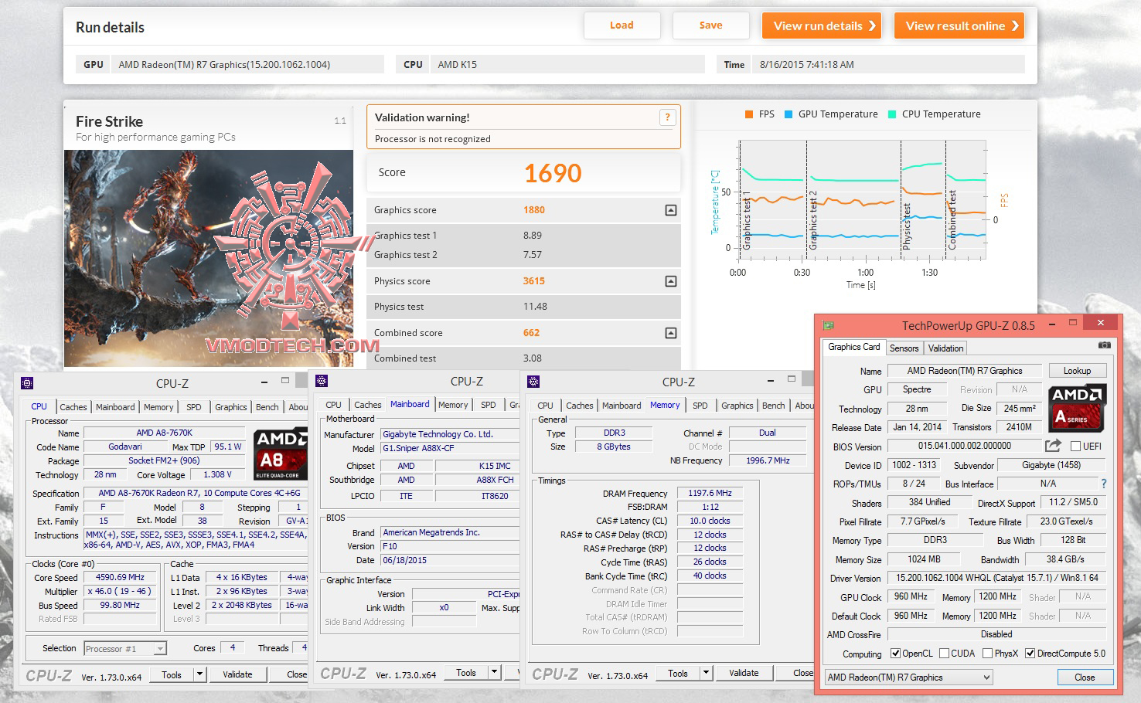
Task: Click the GPU Temperature blue legend swatch
Action: [x=788, y=114]
